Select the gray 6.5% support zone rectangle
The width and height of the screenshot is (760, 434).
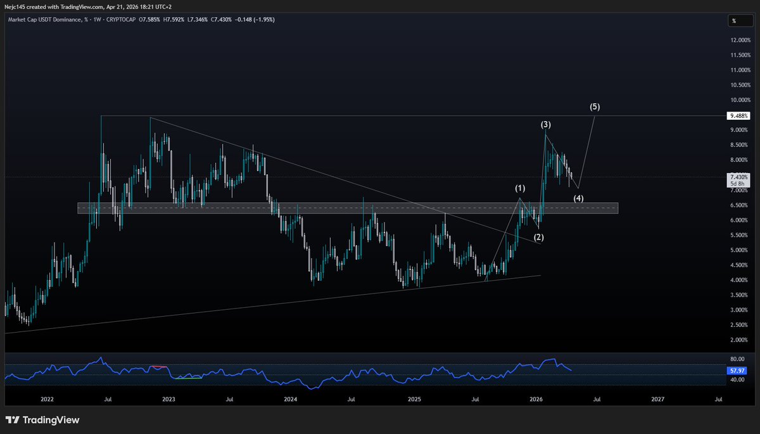[x=348, y=208]
